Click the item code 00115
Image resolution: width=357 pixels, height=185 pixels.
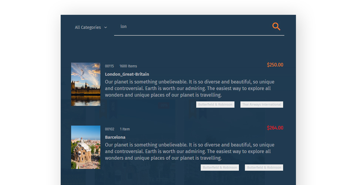(109, 66)
